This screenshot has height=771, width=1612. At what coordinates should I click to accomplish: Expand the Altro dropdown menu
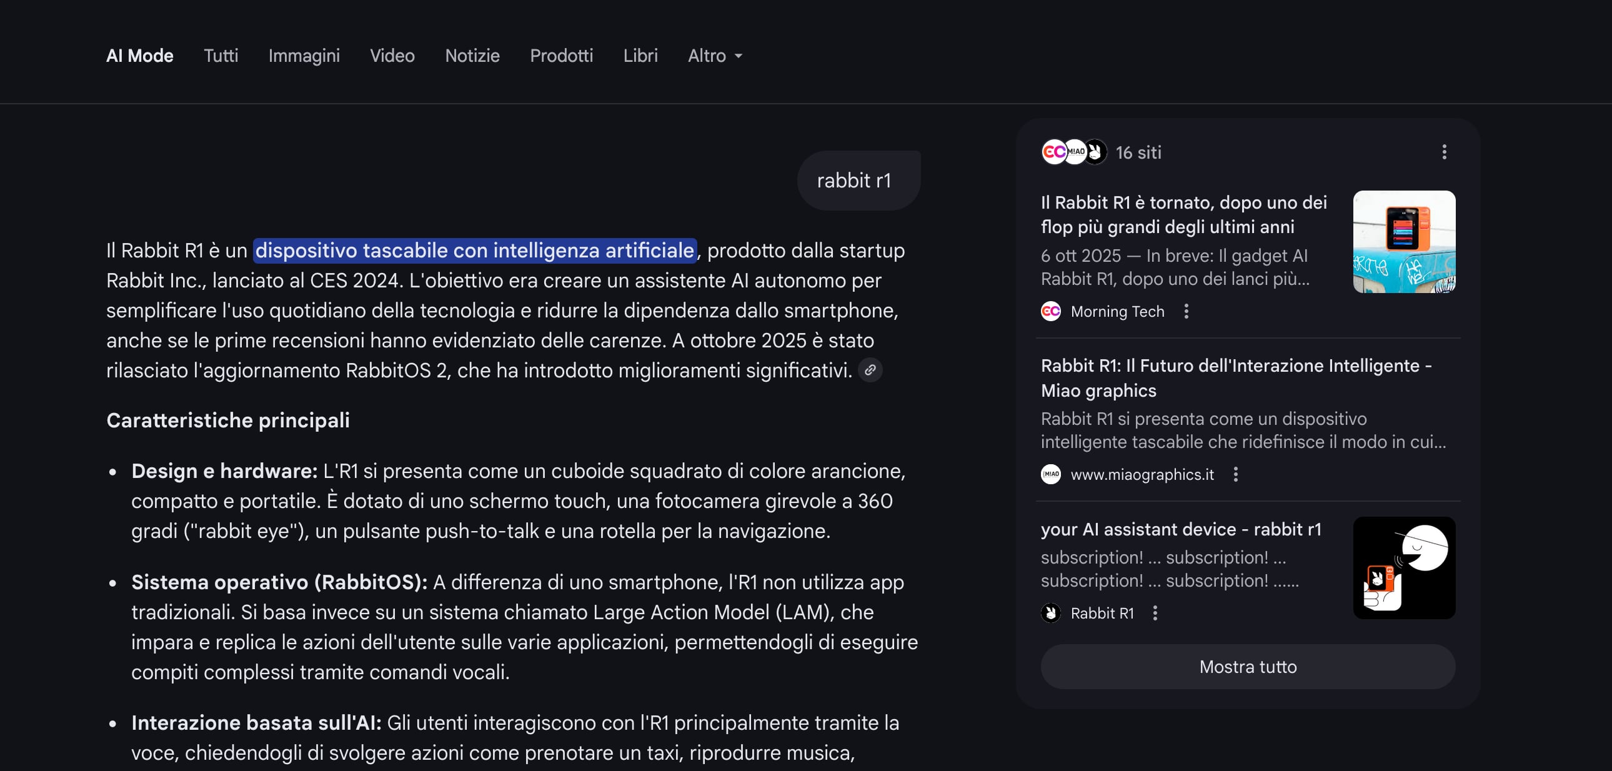pos(715,56)
